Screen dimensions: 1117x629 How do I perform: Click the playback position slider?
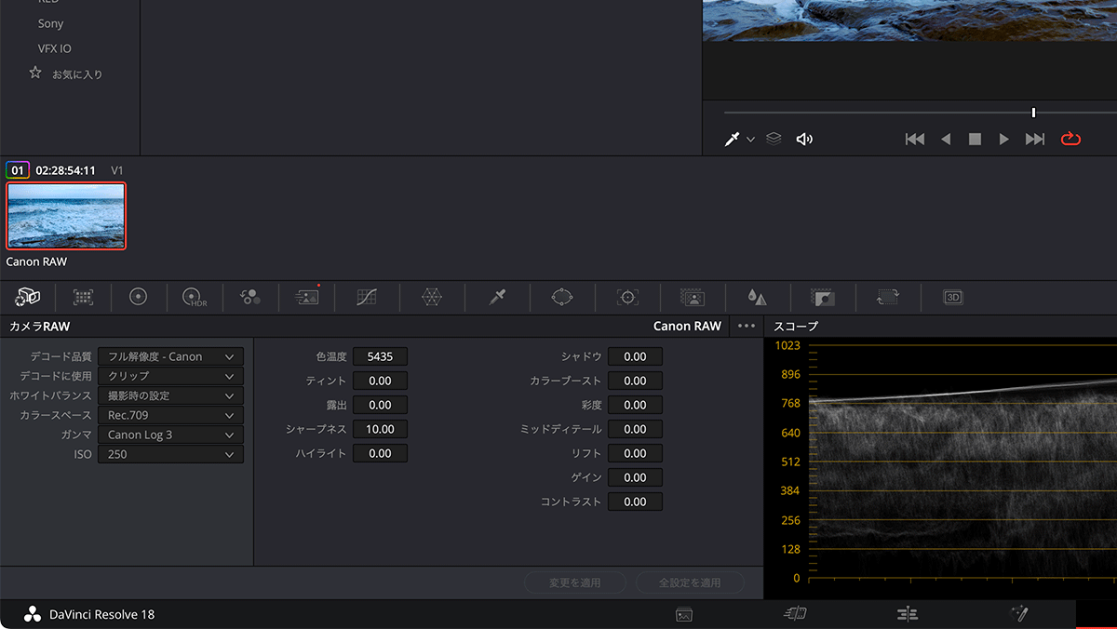tap(1033, 112)
